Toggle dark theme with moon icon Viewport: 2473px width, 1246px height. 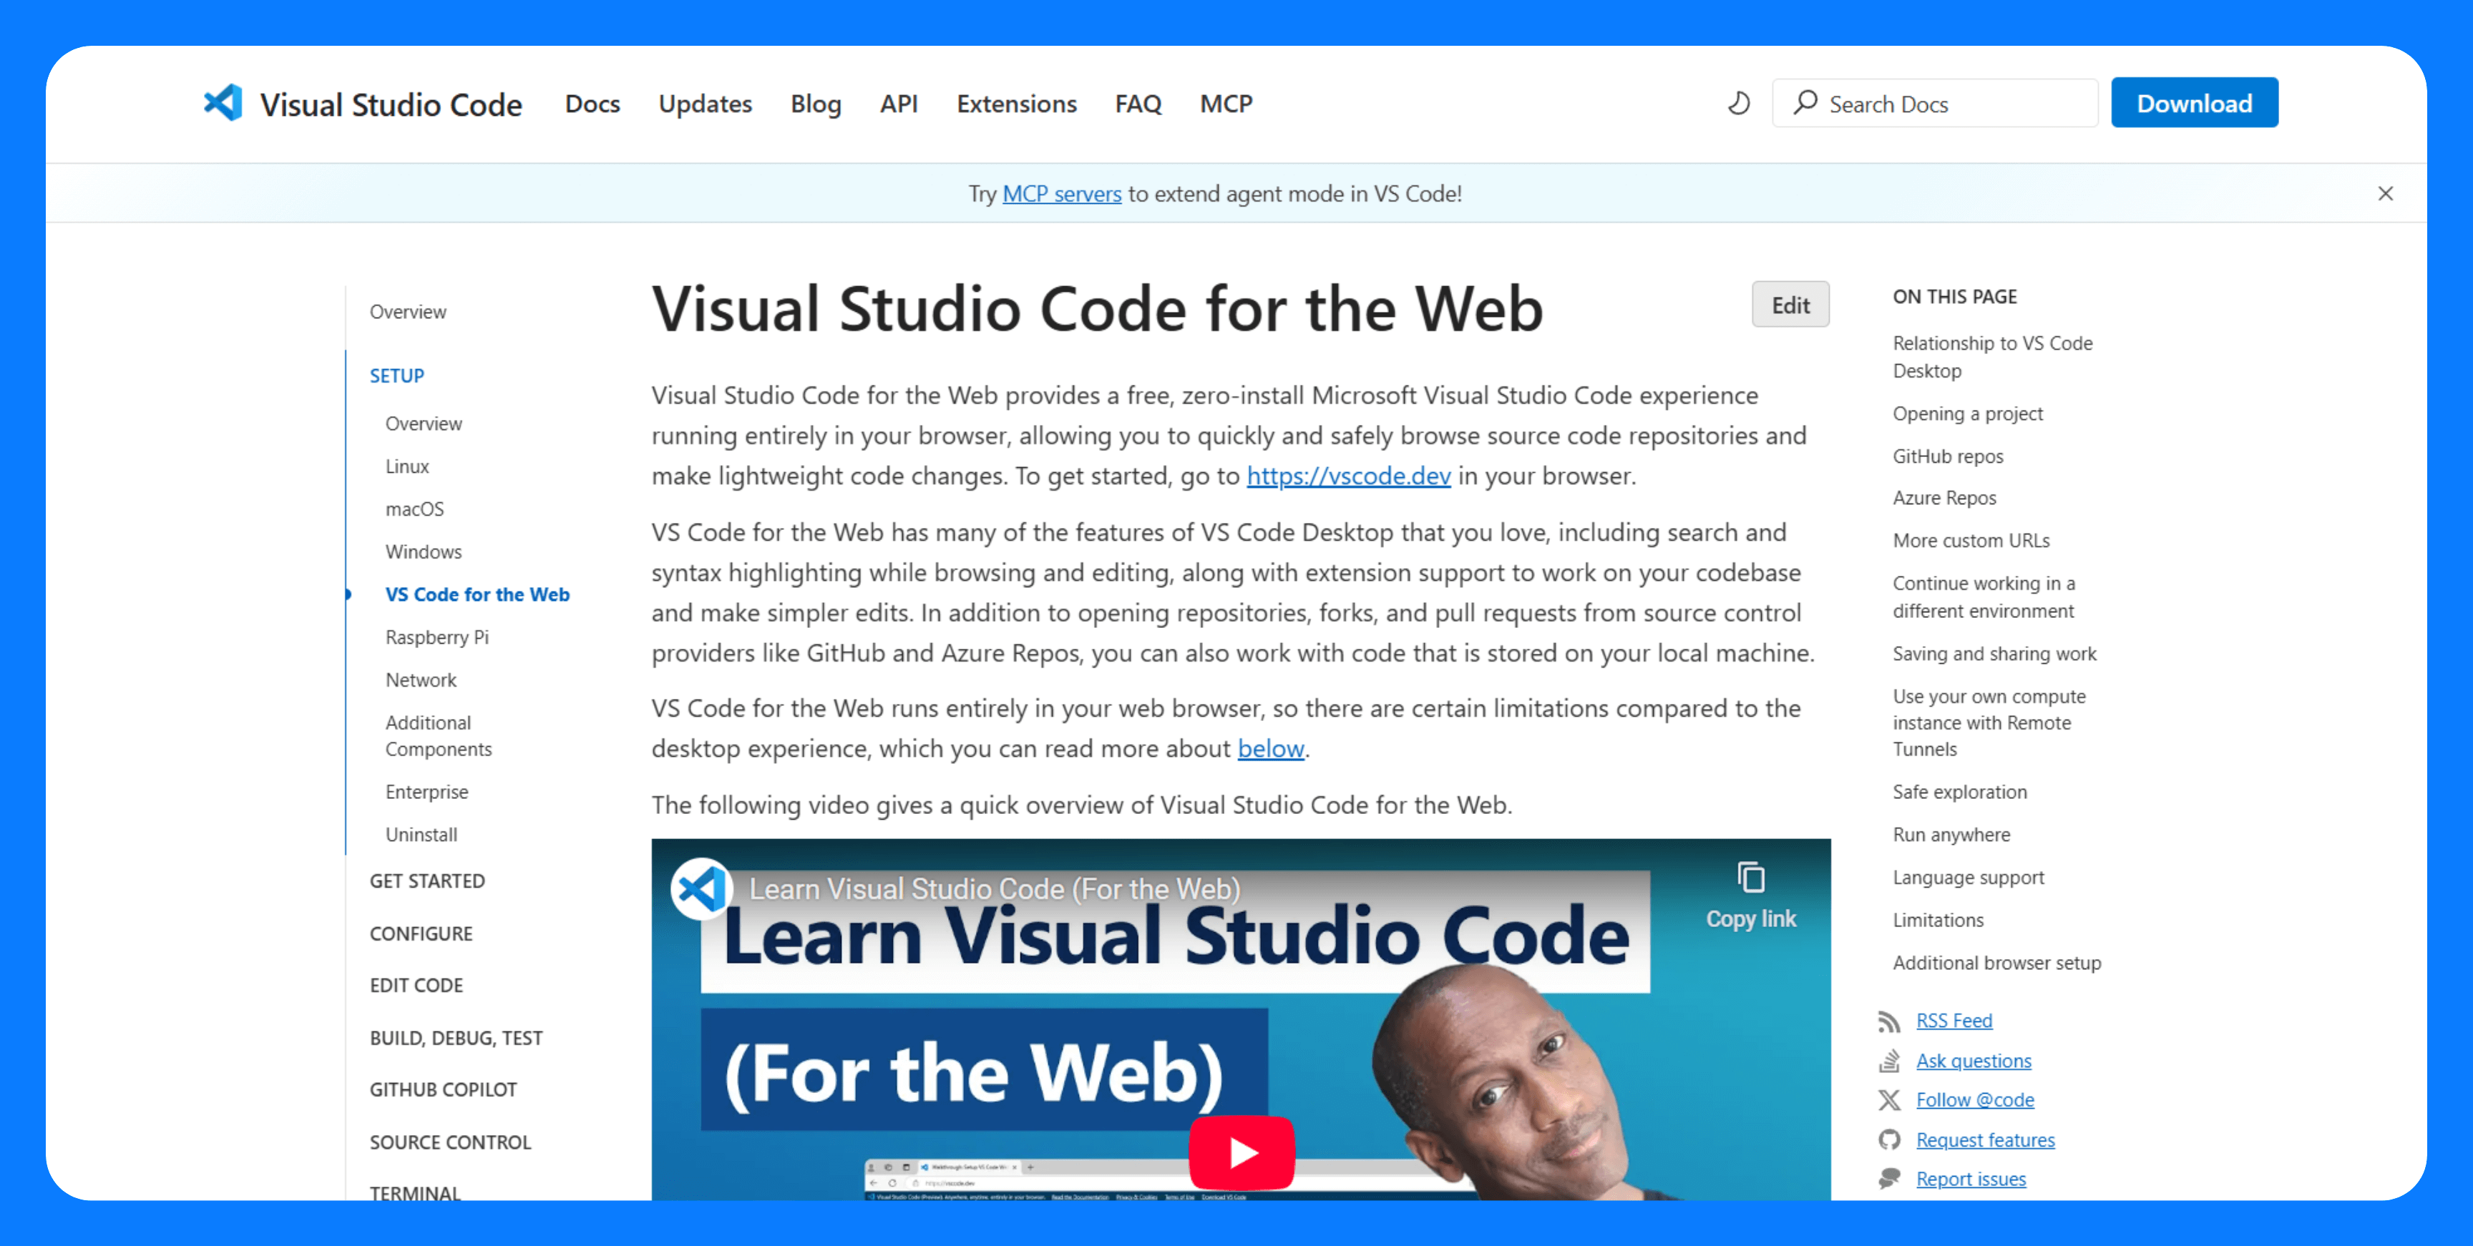point(1739,103)
